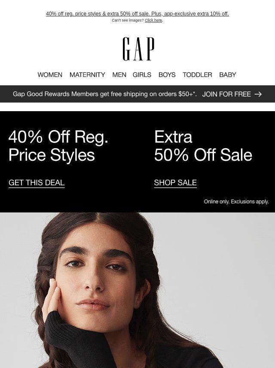This screenshot has height=368, width=275.
Task: Click the 'Online only. Exclusions apply.' note
Action: pyautogui.click(x=236, y=202)
